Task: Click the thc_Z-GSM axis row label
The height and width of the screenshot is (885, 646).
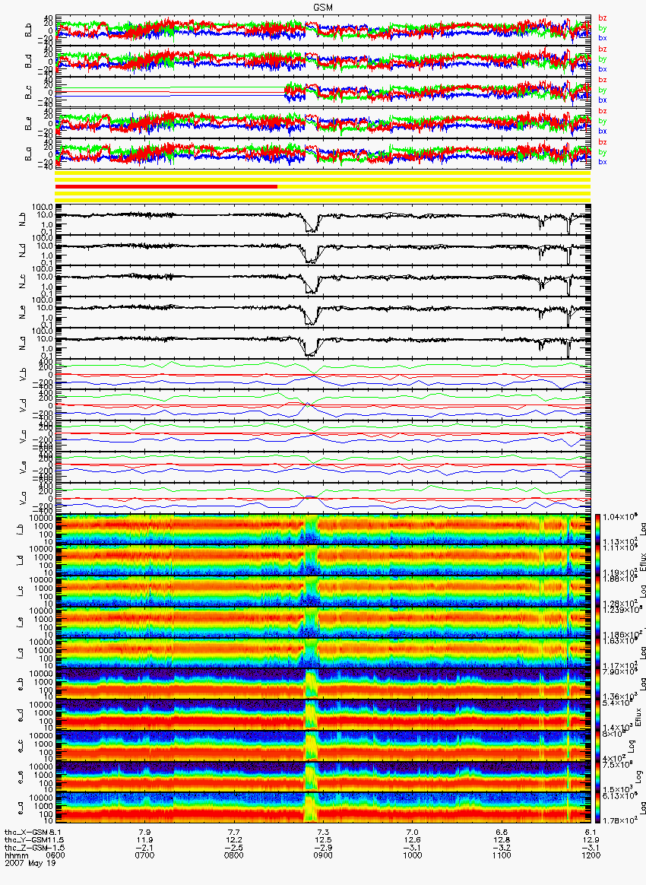Action: pos(26,848)
